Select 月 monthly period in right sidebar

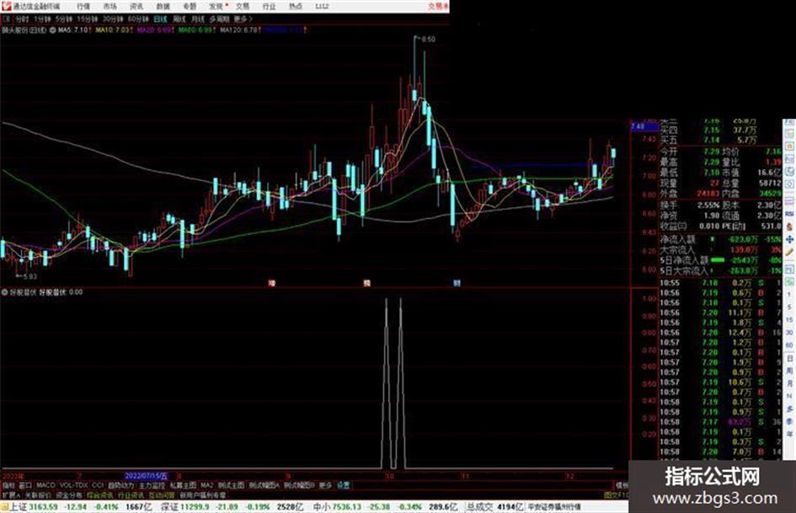tap(789, 383)
